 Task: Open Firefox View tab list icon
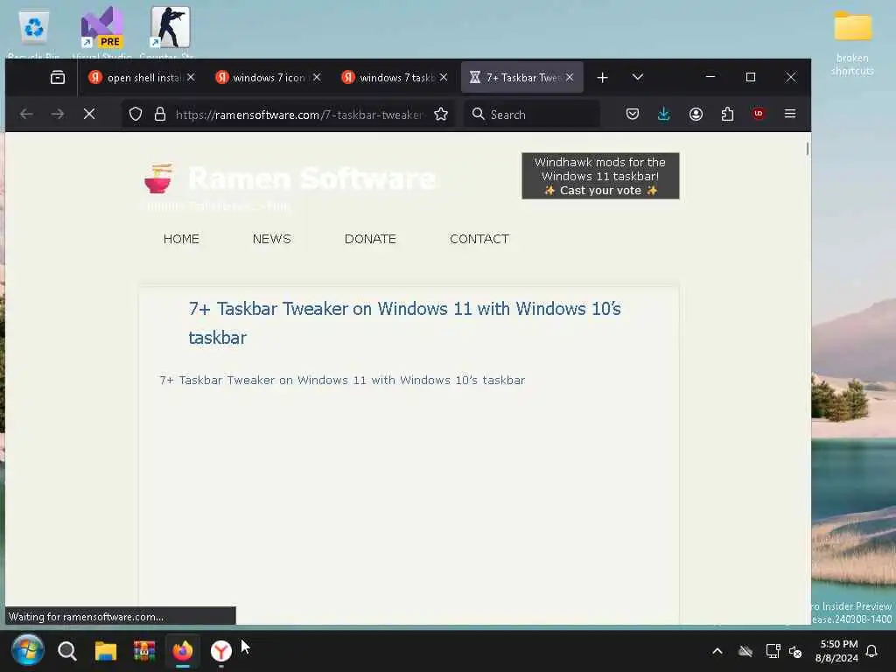point(58,77)
